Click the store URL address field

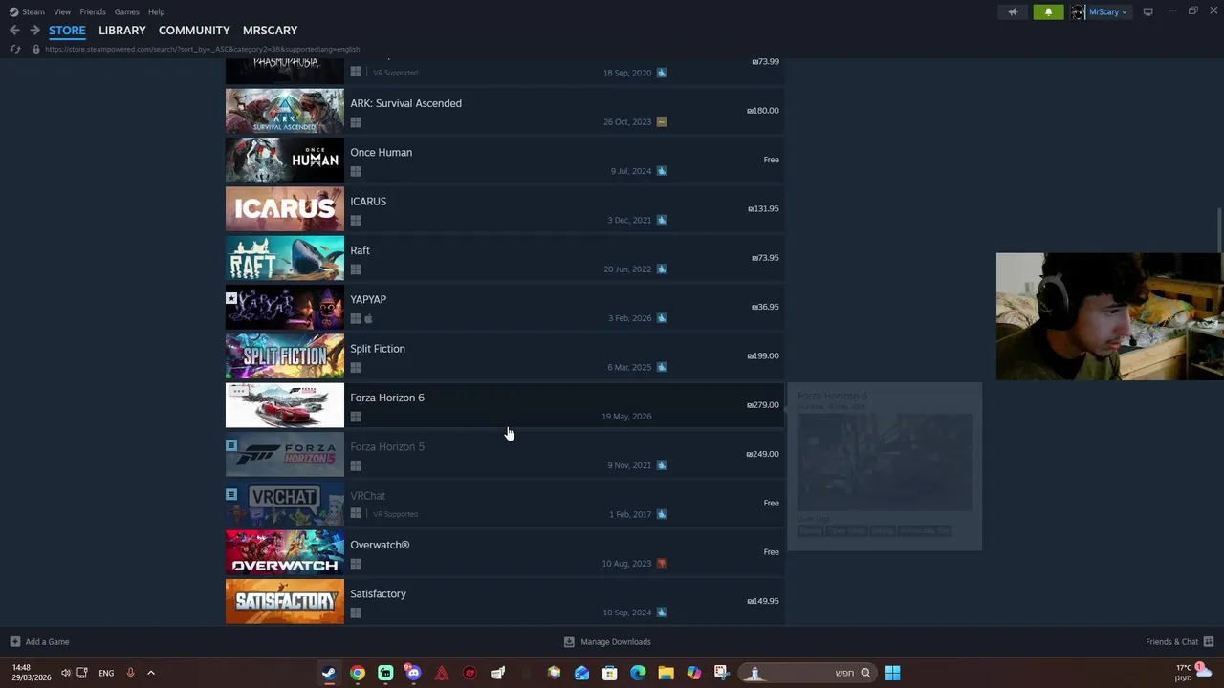point(202,49)
